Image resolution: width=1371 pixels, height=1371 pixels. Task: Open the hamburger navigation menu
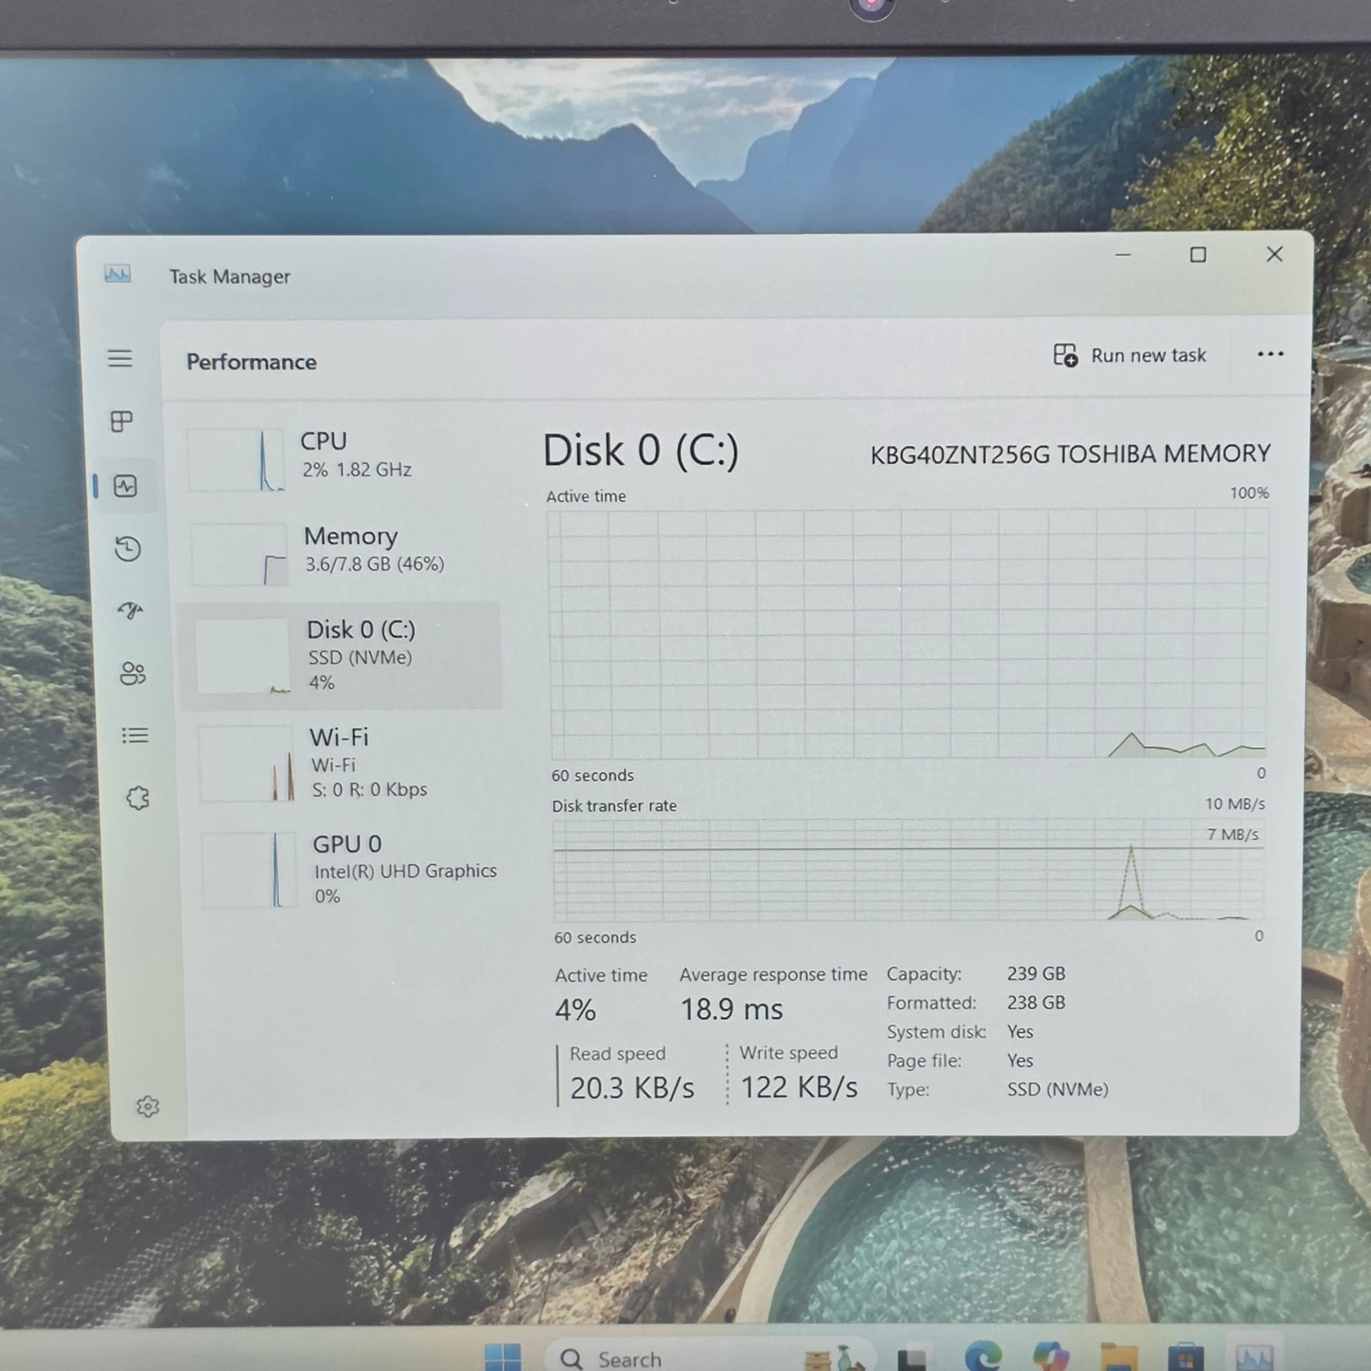click(120, 359)
